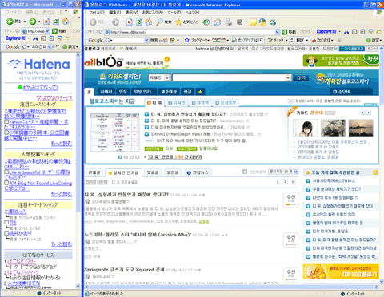Open the Springnote Xquared post title
384x297 pixels.
tap(124, 270)
